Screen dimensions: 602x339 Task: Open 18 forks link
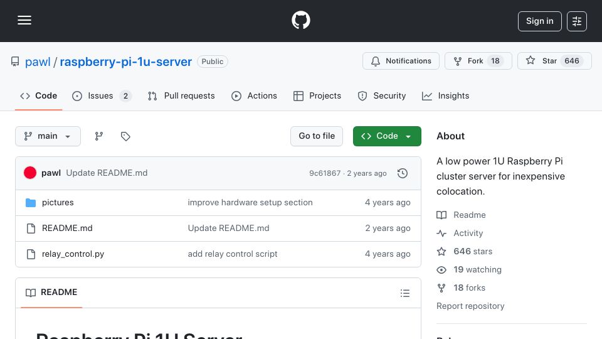tap(461, 288)
